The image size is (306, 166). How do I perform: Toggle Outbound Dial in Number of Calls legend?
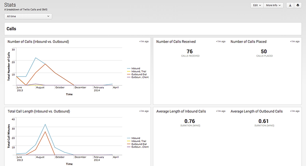click(x=137, y=74)
